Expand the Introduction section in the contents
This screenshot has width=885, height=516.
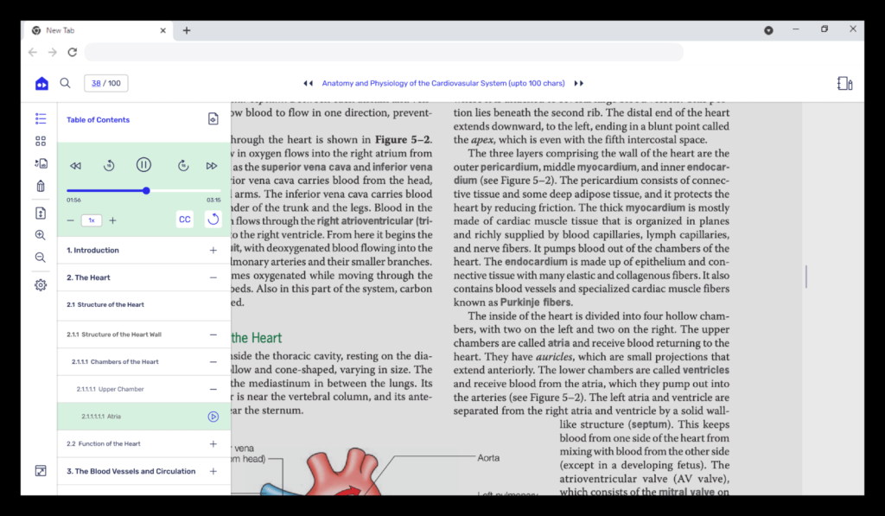[x=213, y=252]
